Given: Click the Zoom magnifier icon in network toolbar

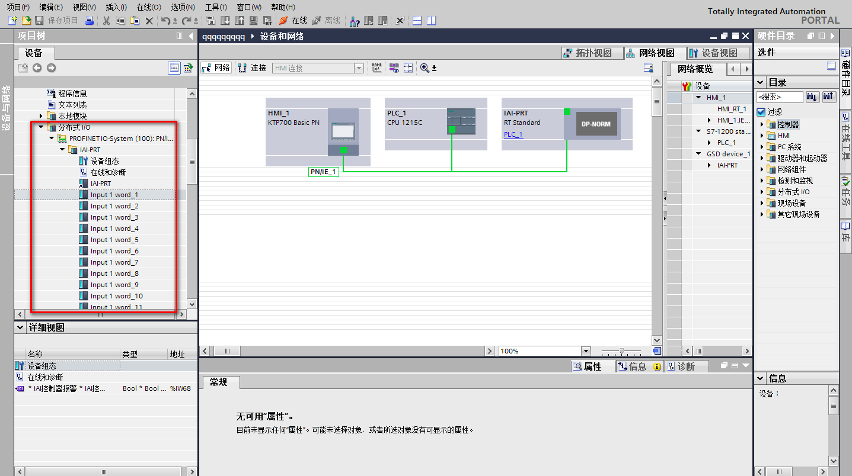Looking at the screenshot, I should 425,68.
